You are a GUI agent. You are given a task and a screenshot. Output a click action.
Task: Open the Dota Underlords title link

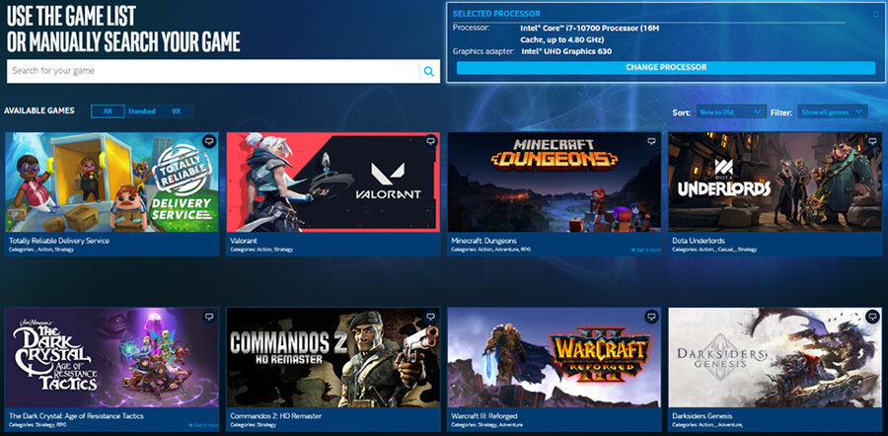[x=699, y=241]
